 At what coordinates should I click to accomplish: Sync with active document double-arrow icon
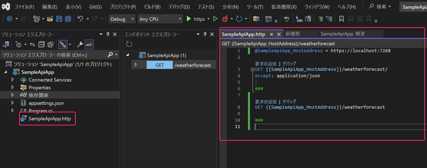click(32, 44)
